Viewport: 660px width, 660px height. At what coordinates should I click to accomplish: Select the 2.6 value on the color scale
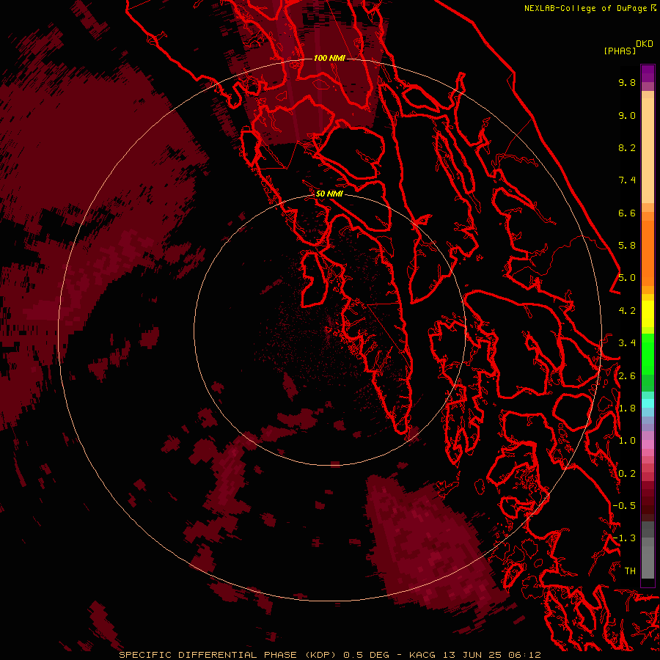coord(627,376)
